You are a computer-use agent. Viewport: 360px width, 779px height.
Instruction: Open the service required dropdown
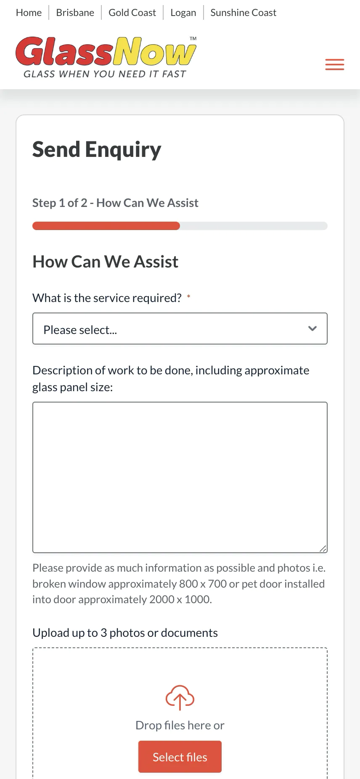point(180,329)
